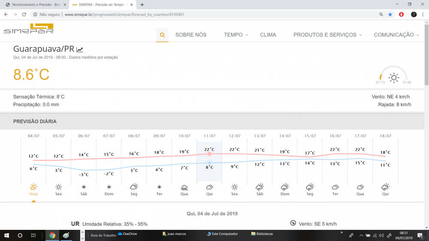Select the fog icon for Qua 10/07
The image size is (429, 241).
[x=184, y=187]
